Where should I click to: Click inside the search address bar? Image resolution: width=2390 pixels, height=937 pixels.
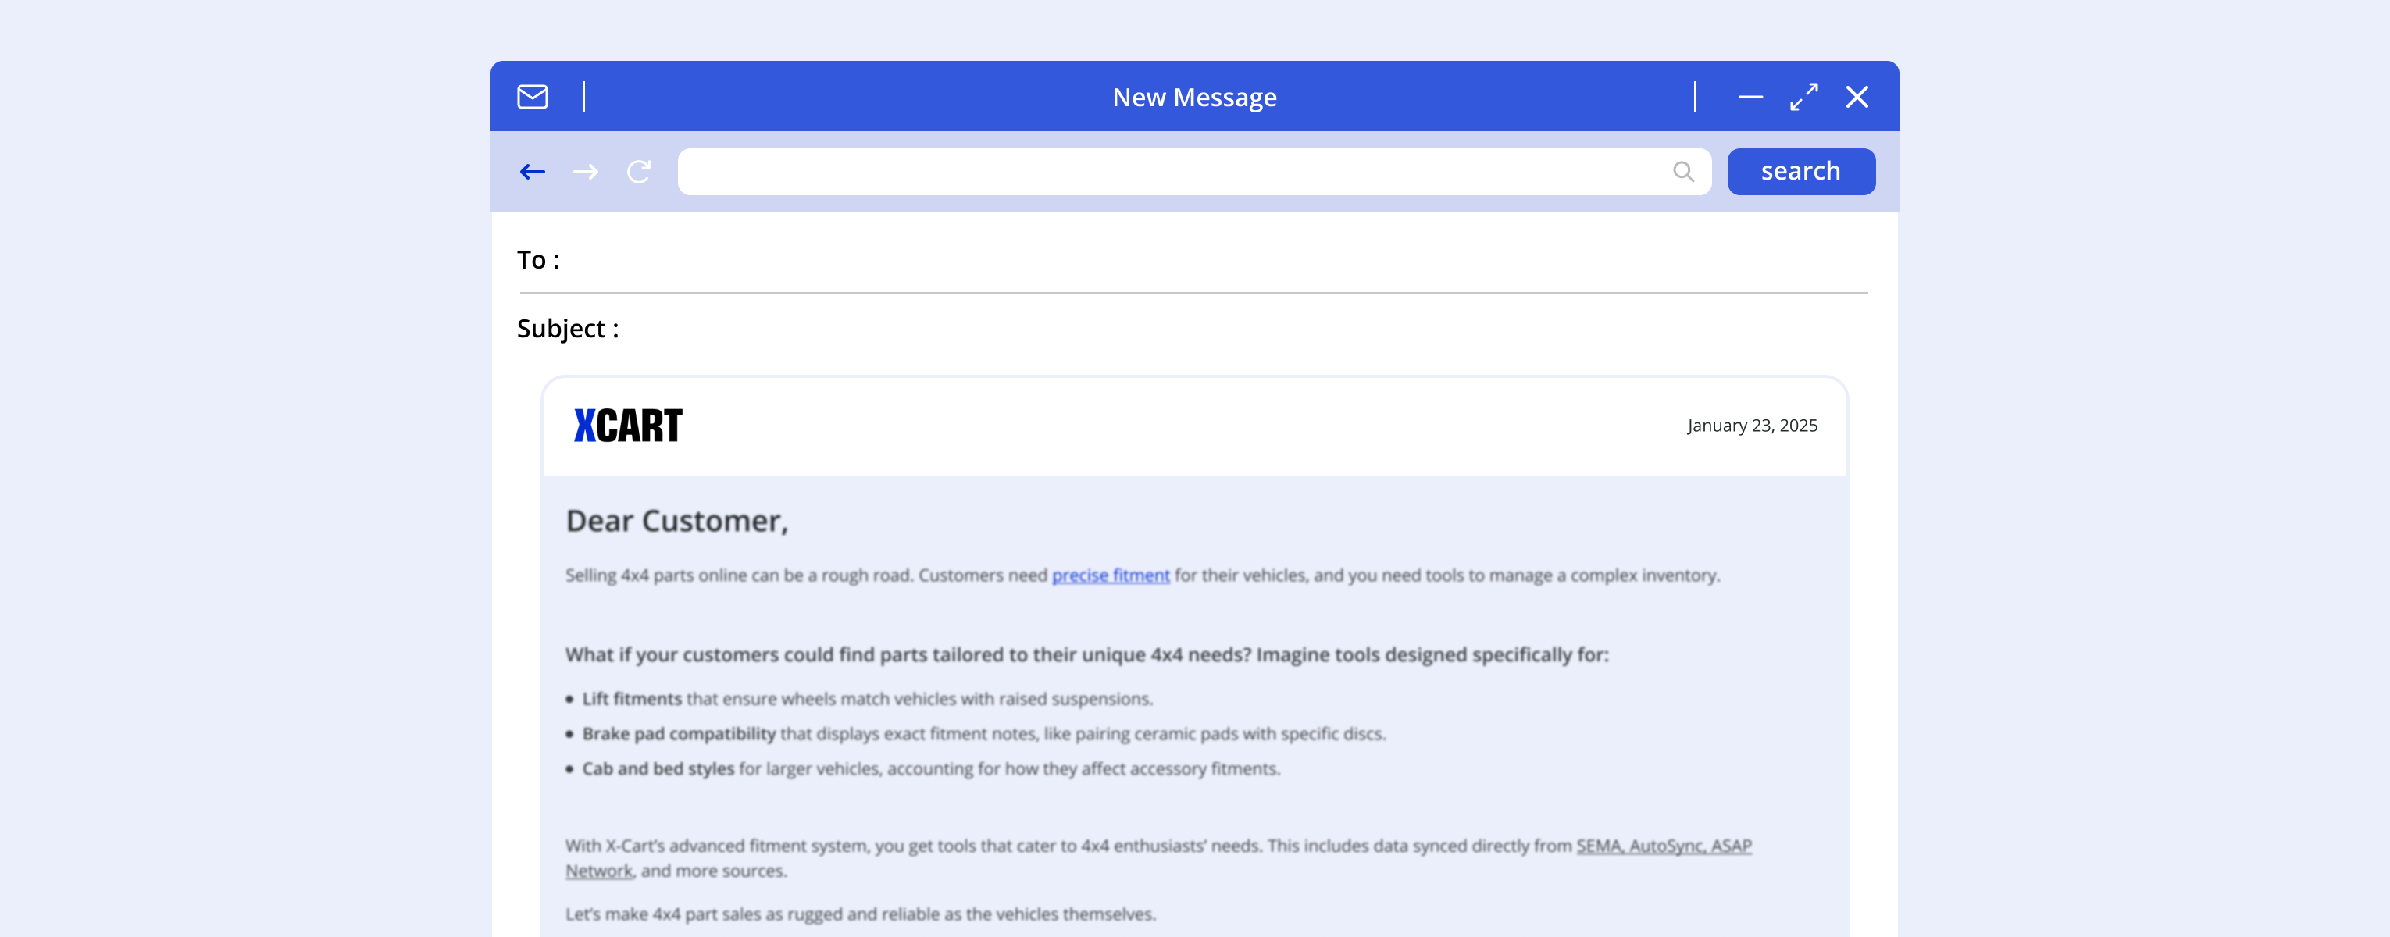tap(1160, 171)
